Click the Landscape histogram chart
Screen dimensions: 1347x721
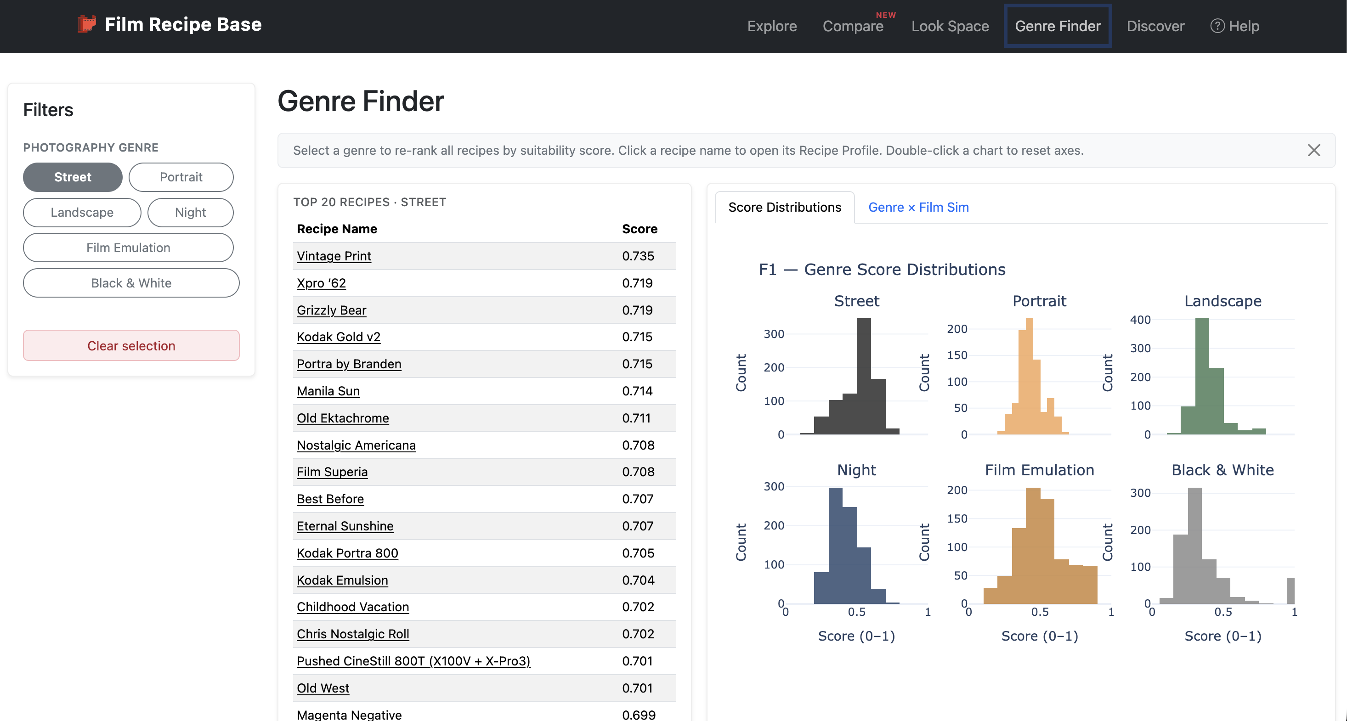click(x=1222, y=377)
